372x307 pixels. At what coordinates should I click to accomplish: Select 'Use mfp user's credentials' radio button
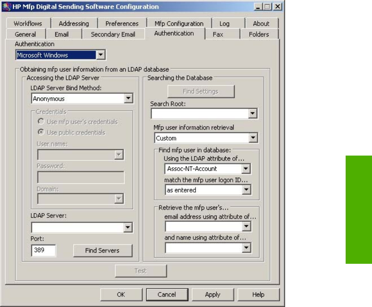pyautogui.click(x=41, y=122)
